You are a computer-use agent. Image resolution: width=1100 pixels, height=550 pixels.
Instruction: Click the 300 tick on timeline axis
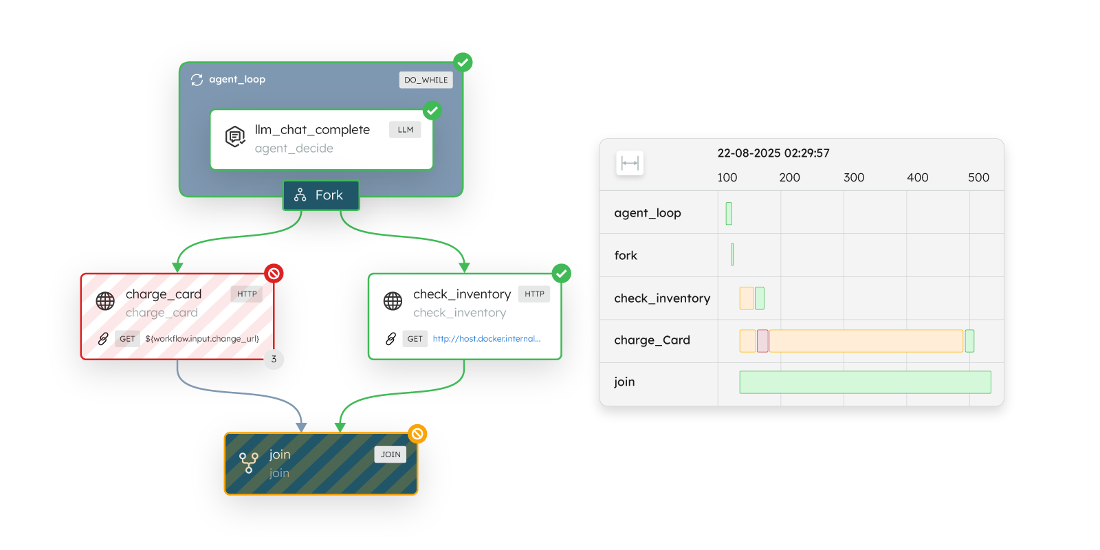tap(854, 177)
